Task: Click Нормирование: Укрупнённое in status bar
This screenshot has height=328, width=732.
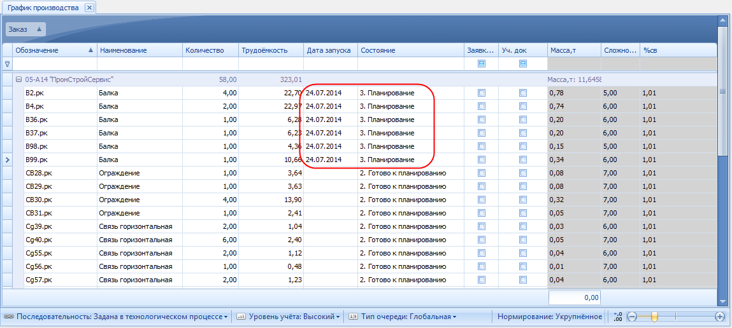Action: point(549,317)
